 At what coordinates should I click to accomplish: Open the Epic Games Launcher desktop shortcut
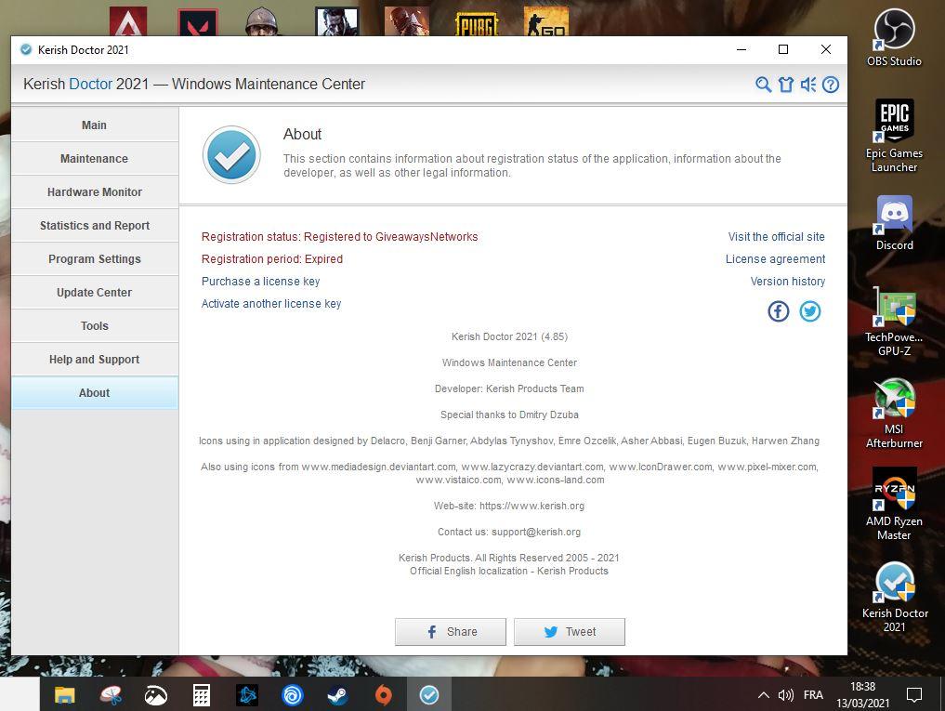pos(894,136)
